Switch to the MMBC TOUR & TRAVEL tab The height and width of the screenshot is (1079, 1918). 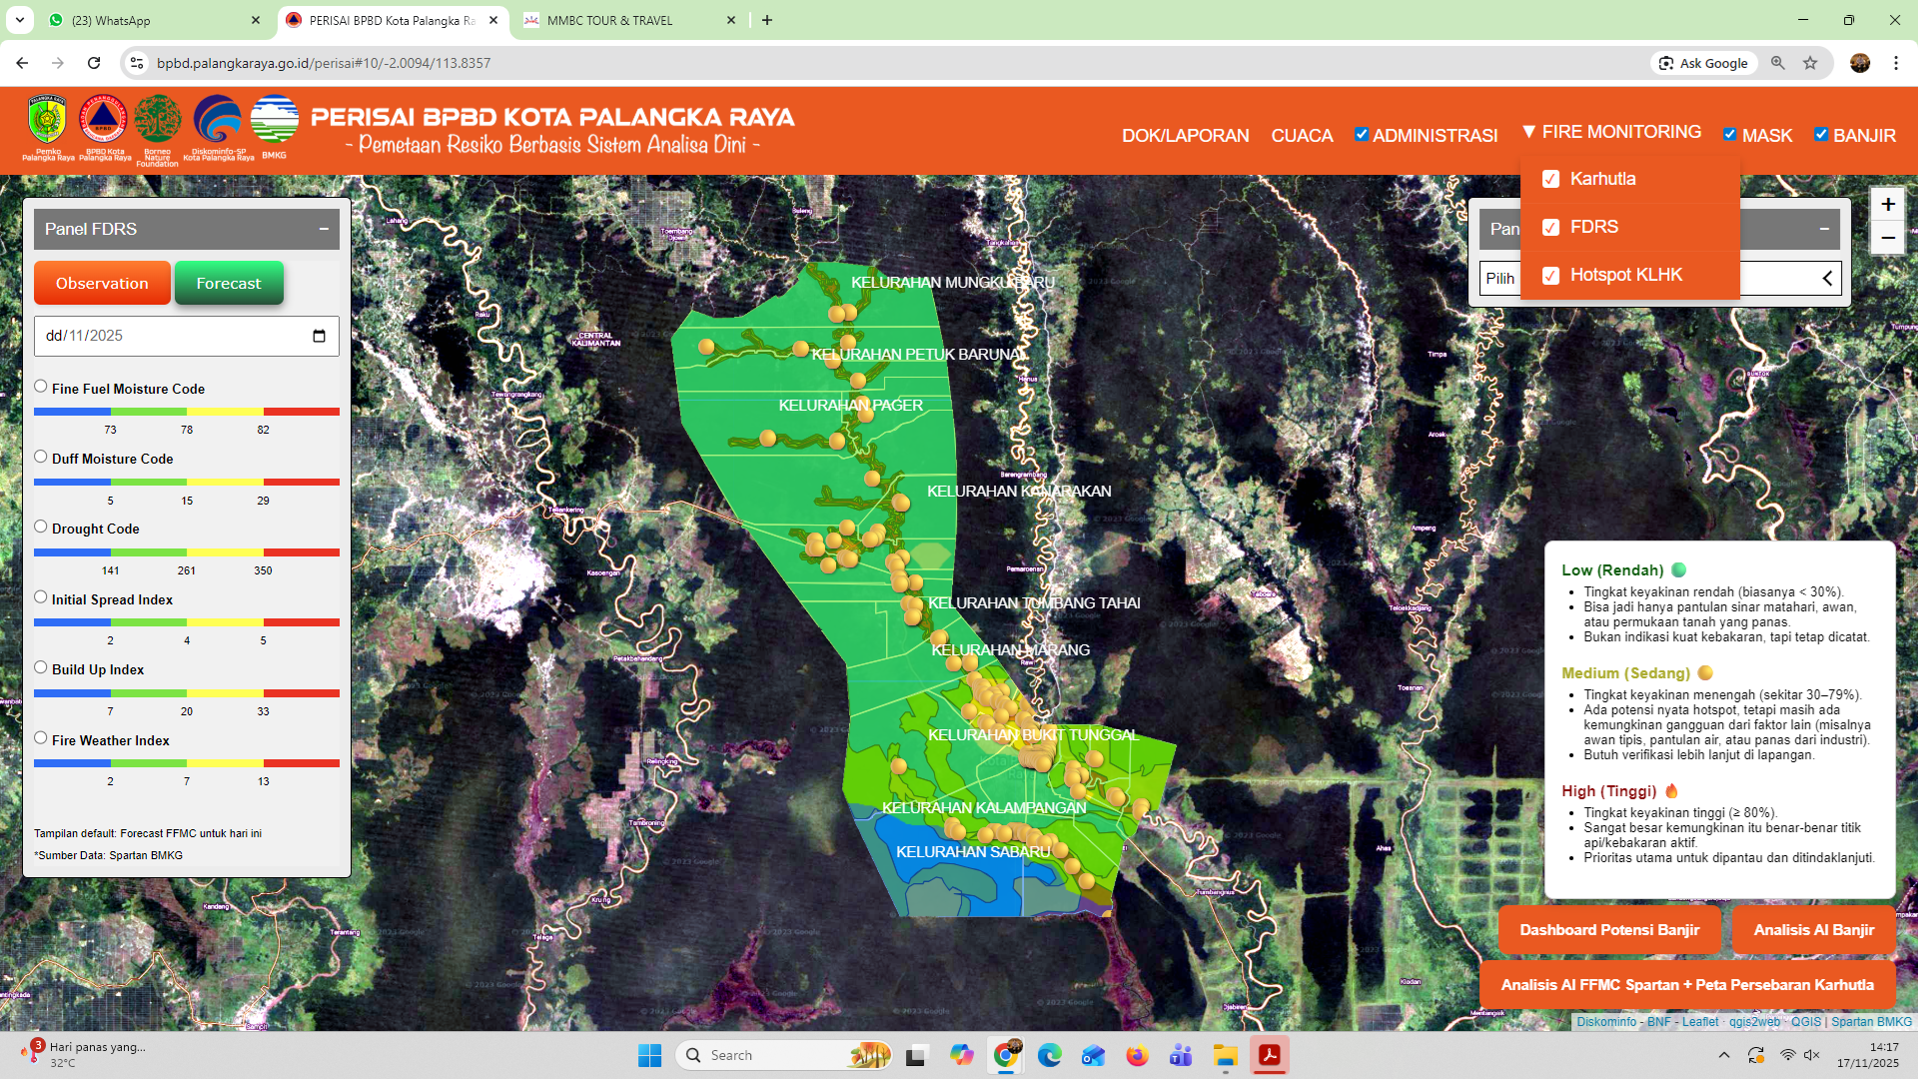(x=609, y=20)
